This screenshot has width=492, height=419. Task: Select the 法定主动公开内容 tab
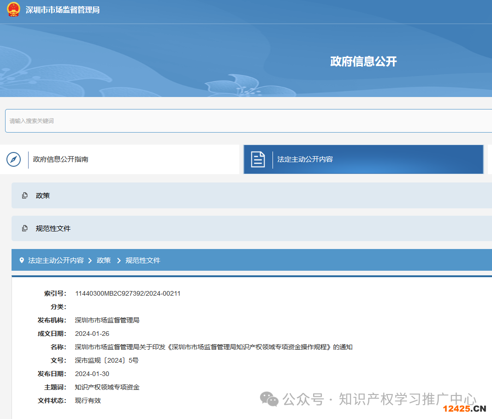click(363, 159)
